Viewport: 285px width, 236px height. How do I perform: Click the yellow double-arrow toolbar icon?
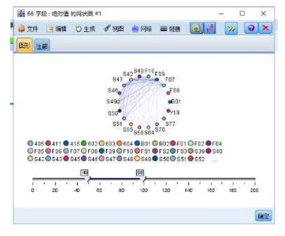tap(231, 29)
